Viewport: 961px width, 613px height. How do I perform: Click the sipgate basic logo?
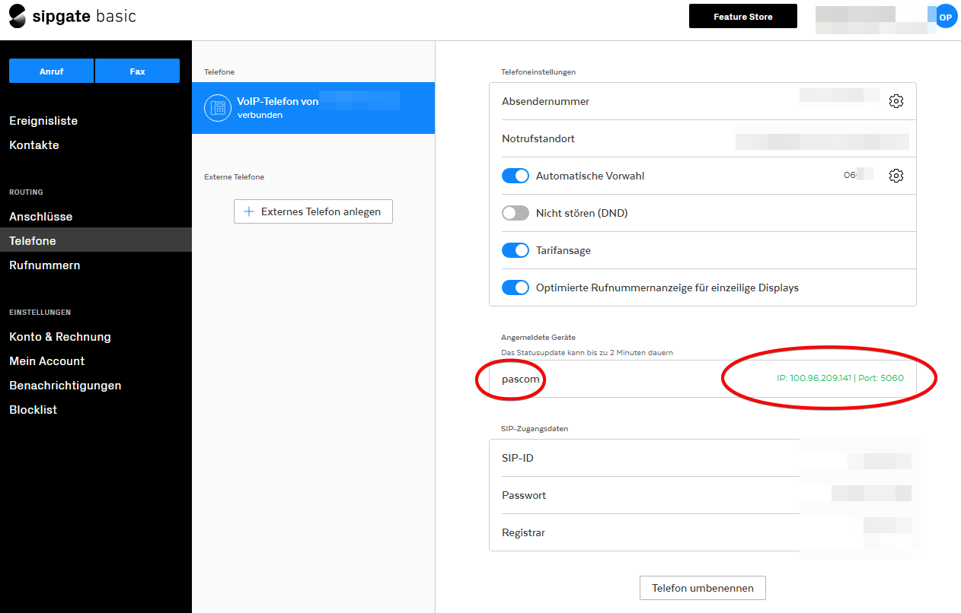[72, 16]
